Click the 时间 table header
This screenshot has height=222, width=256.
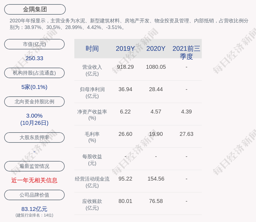click(x=92, y=49)
